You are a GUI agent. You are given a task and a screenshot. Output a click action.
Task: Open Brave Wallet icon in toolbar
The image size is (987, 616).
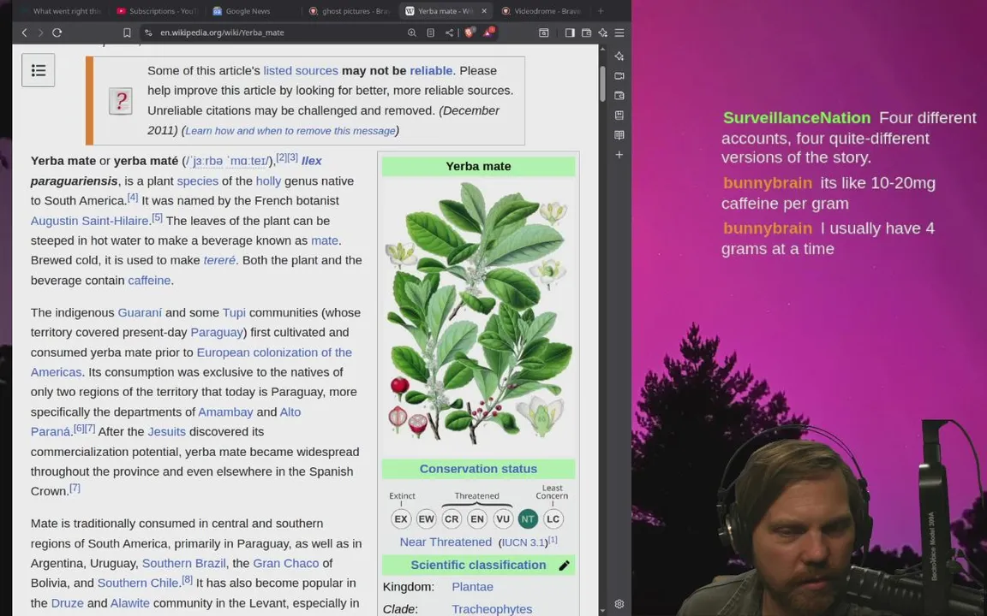coord(587,33)
